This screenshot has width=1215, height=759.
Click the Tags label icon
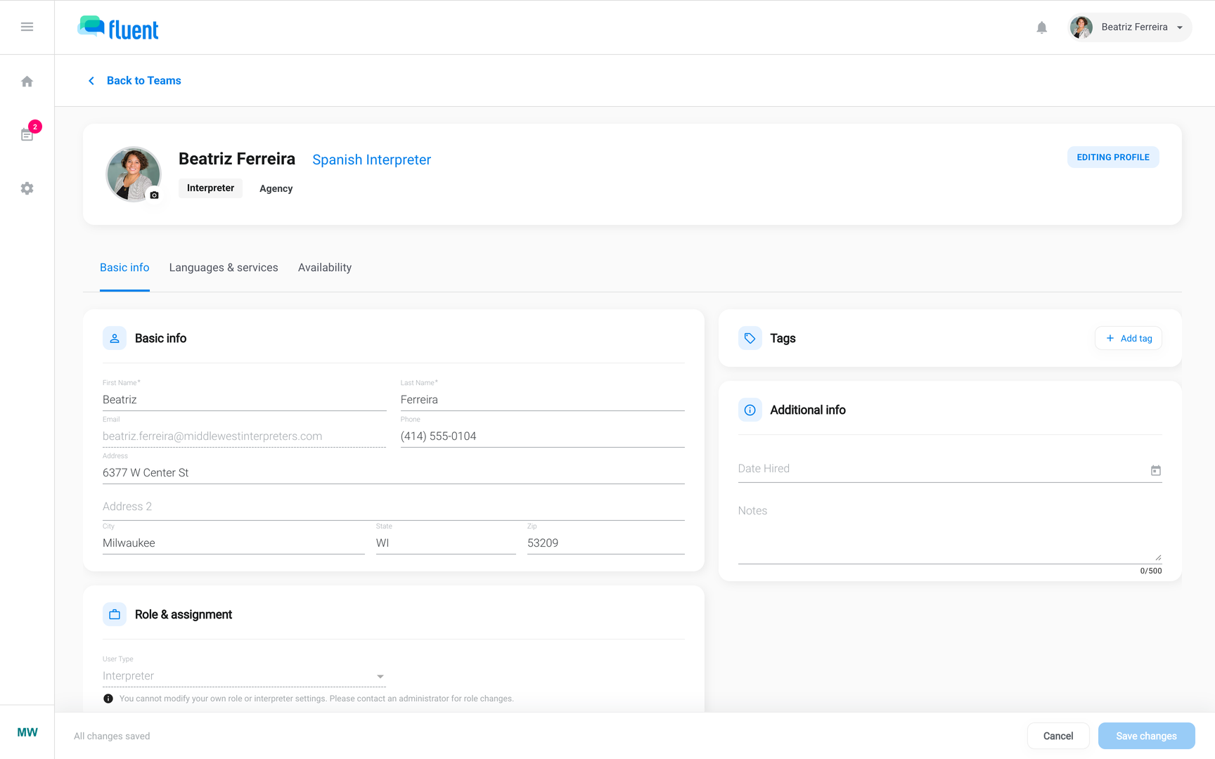pyautogui.click(x=750, y=338)
